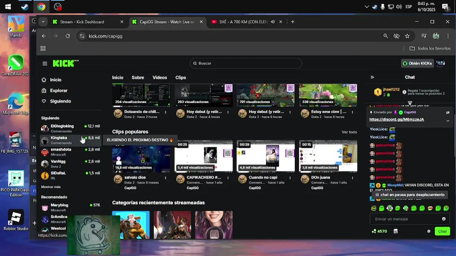Switch to the SHÉ - A 700 KM YouTube tab
The height and width of the screenshot is (256, 456).
click(x=243, y=22)
